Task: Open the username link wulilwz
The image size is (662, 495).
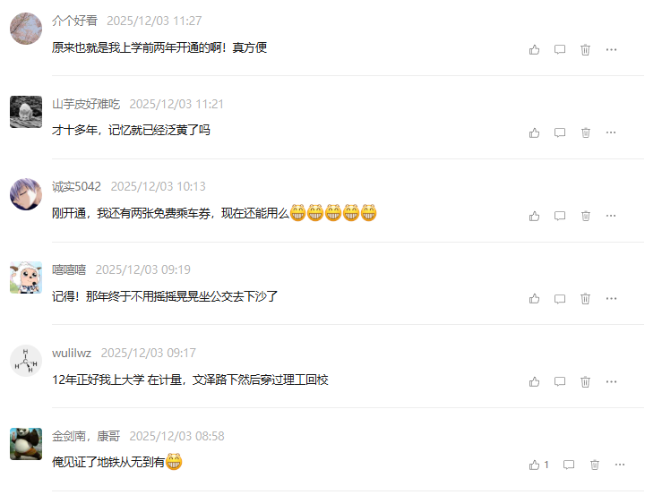Action: [72, 353]
